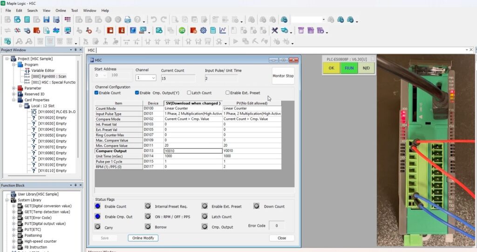Click the red padlock toolbar icon

(x=110, y=30)
